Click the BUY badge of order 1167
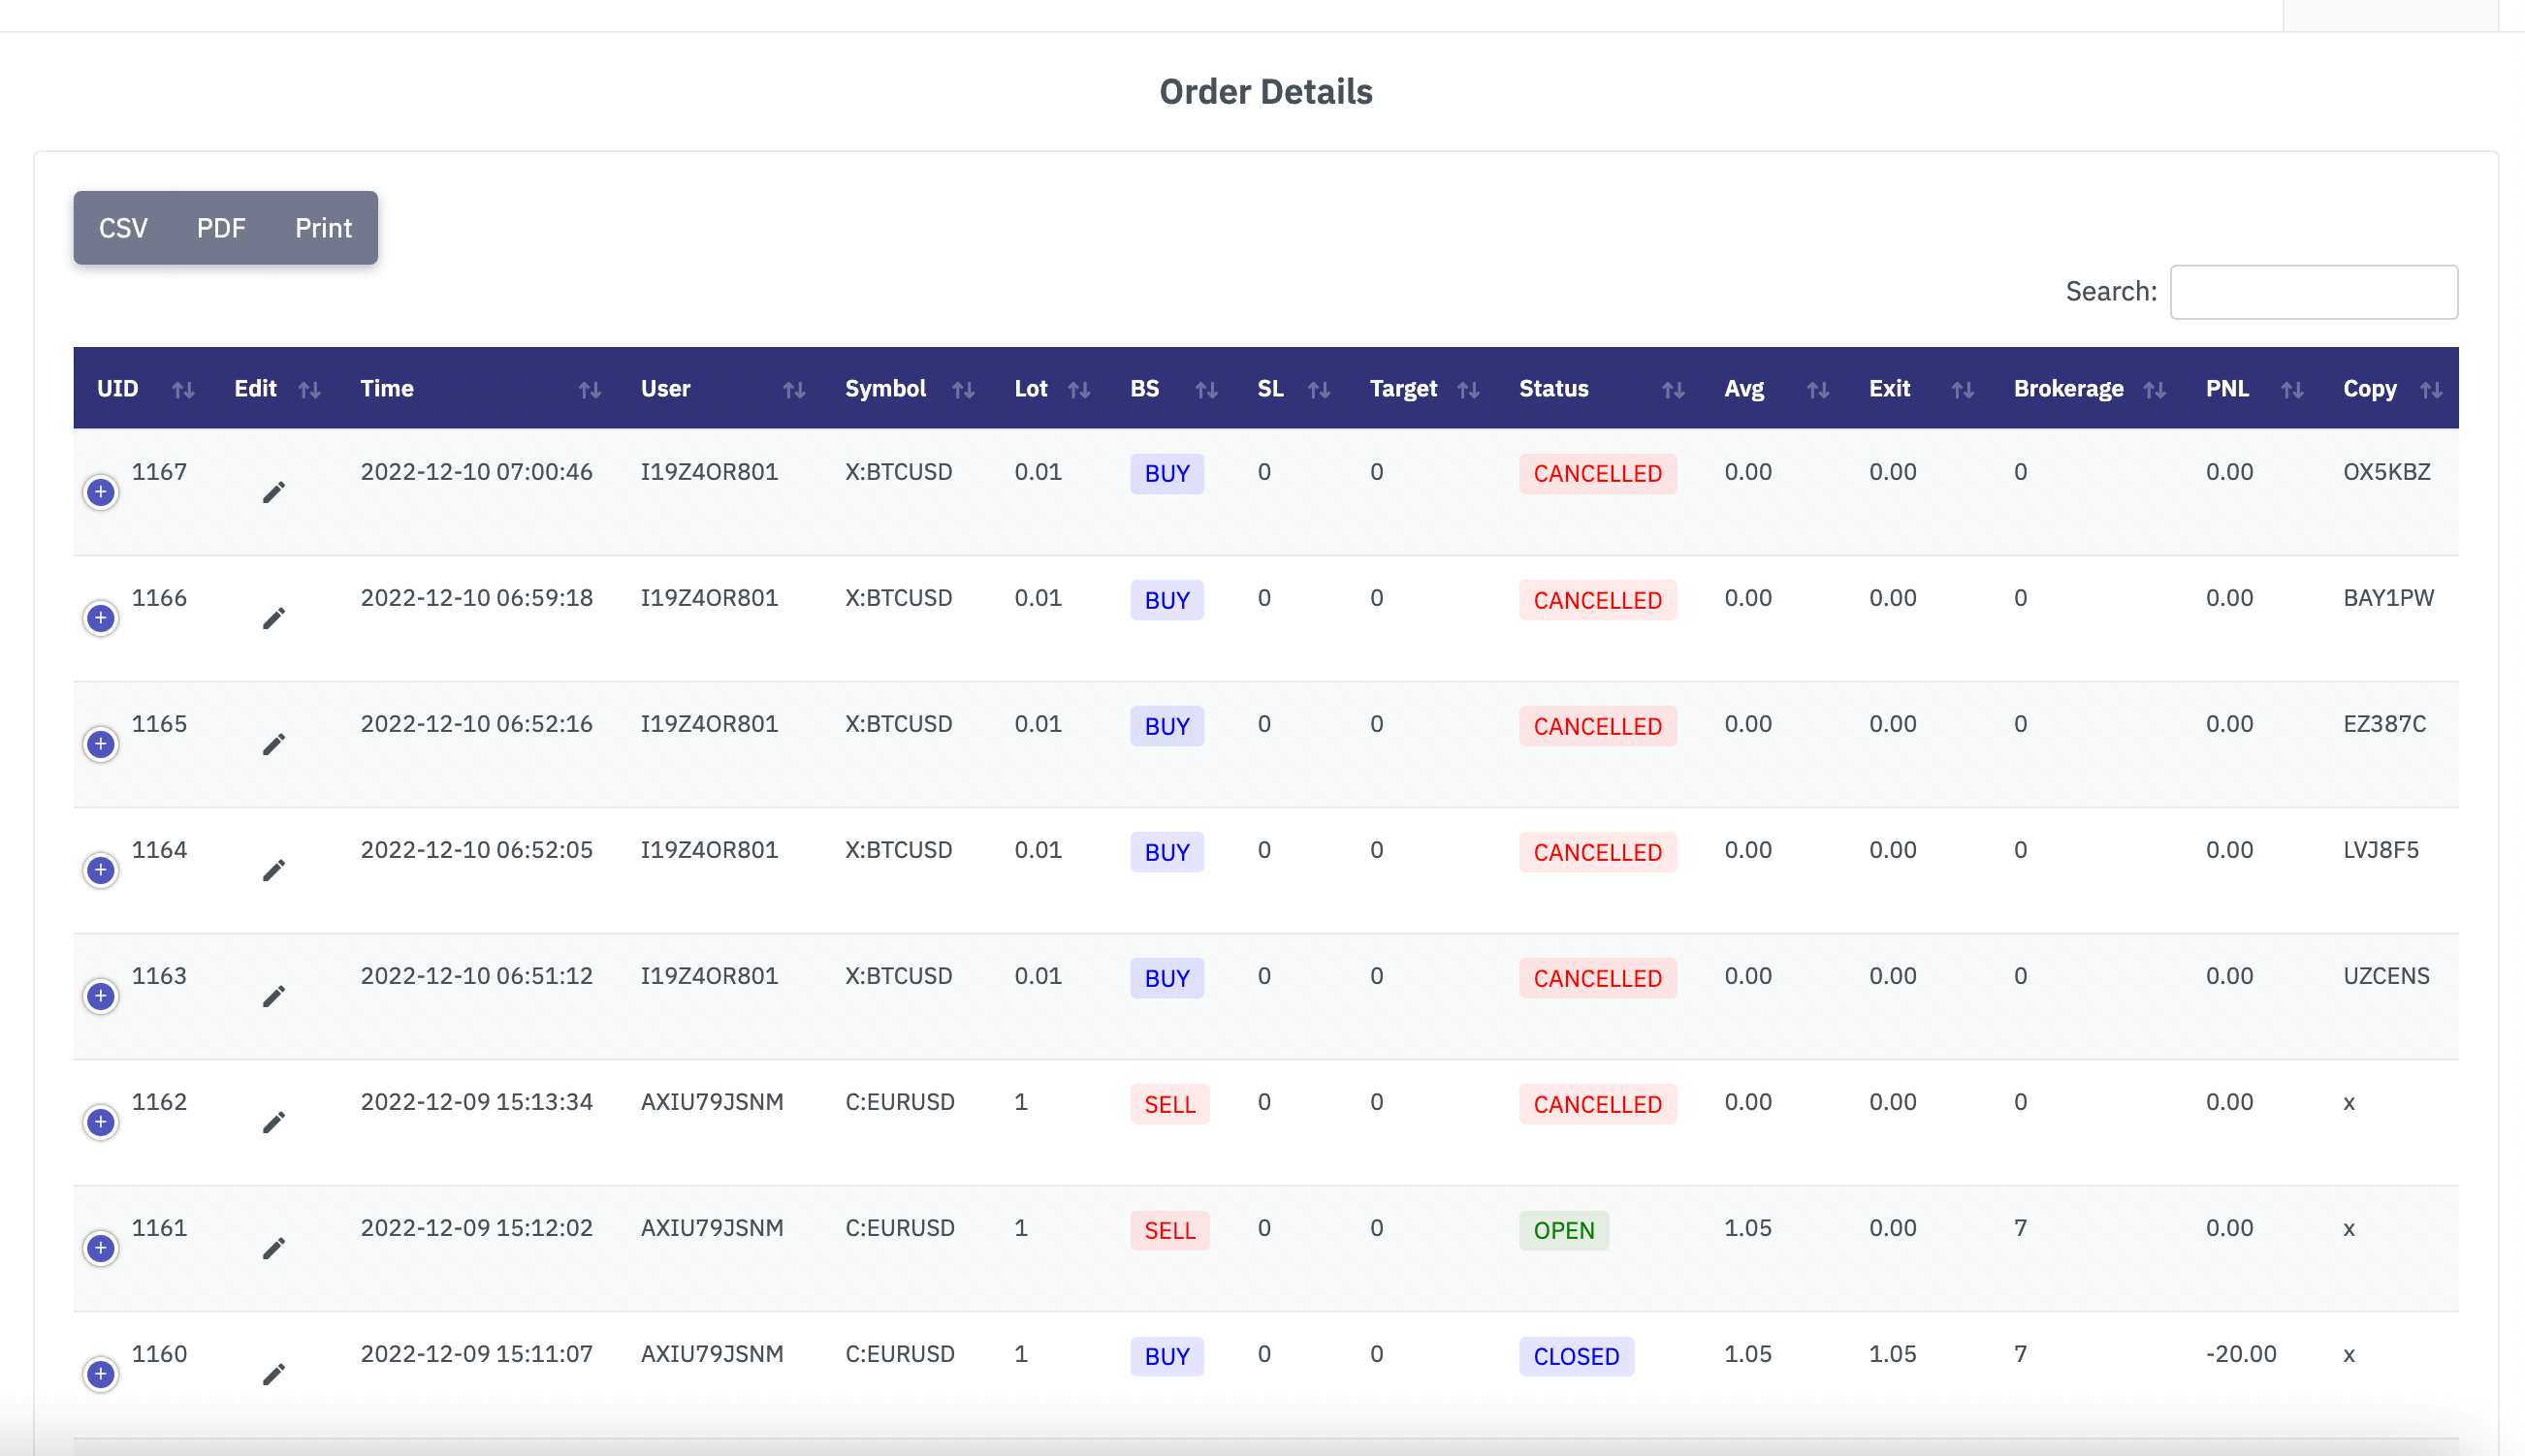The width and height of the screenshot is (2525, 1456). coord(1166,473)
